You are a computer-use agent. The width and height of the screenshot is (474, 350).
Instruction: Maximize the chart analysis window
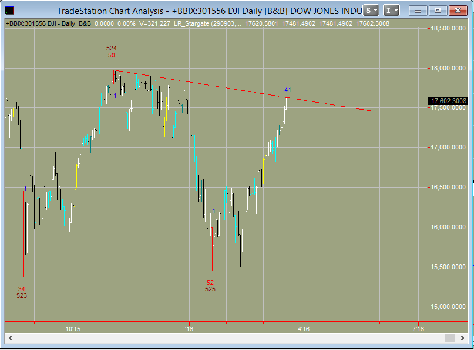point(438,11)
